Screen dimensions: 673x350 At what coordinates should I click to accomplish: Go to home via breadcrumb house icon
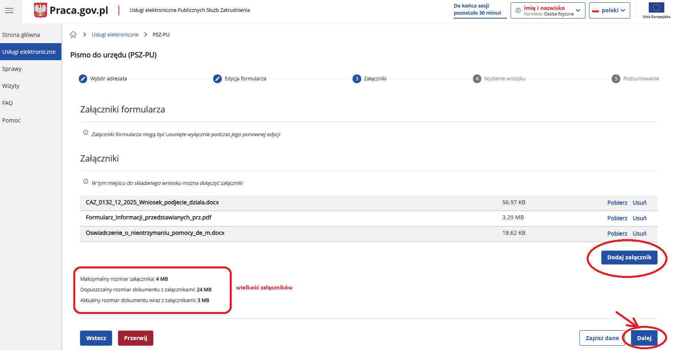click(x=73, y=34)
